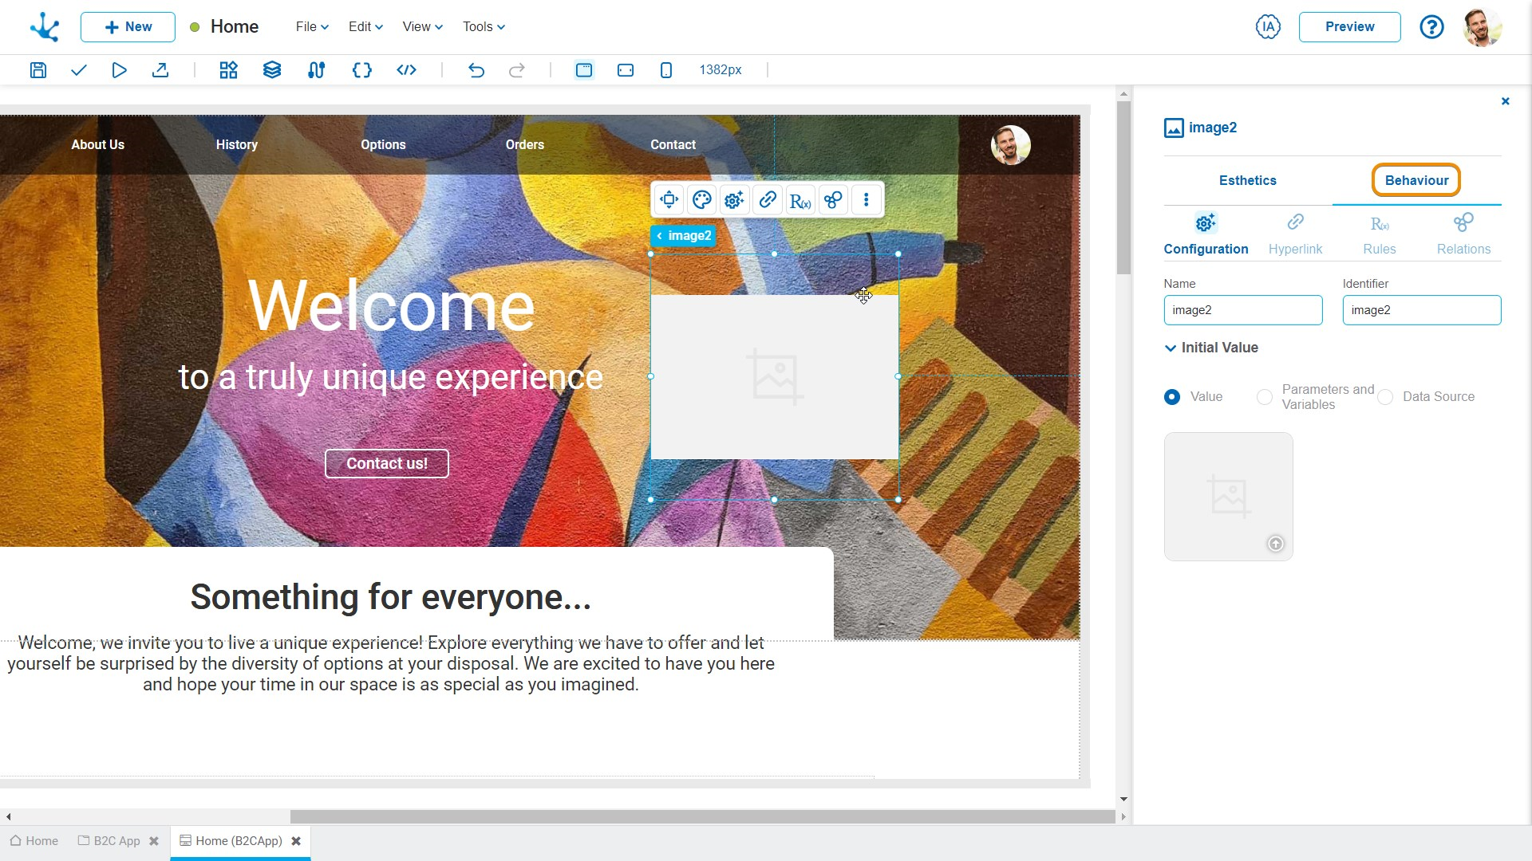The image size is (1532, 861).
Task: Click the settings gear icon in toolbar
Action: click(733, 200)
